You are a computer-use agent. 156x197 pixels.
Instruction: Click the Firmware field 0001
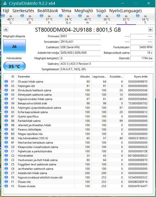(x=80, y=36)
